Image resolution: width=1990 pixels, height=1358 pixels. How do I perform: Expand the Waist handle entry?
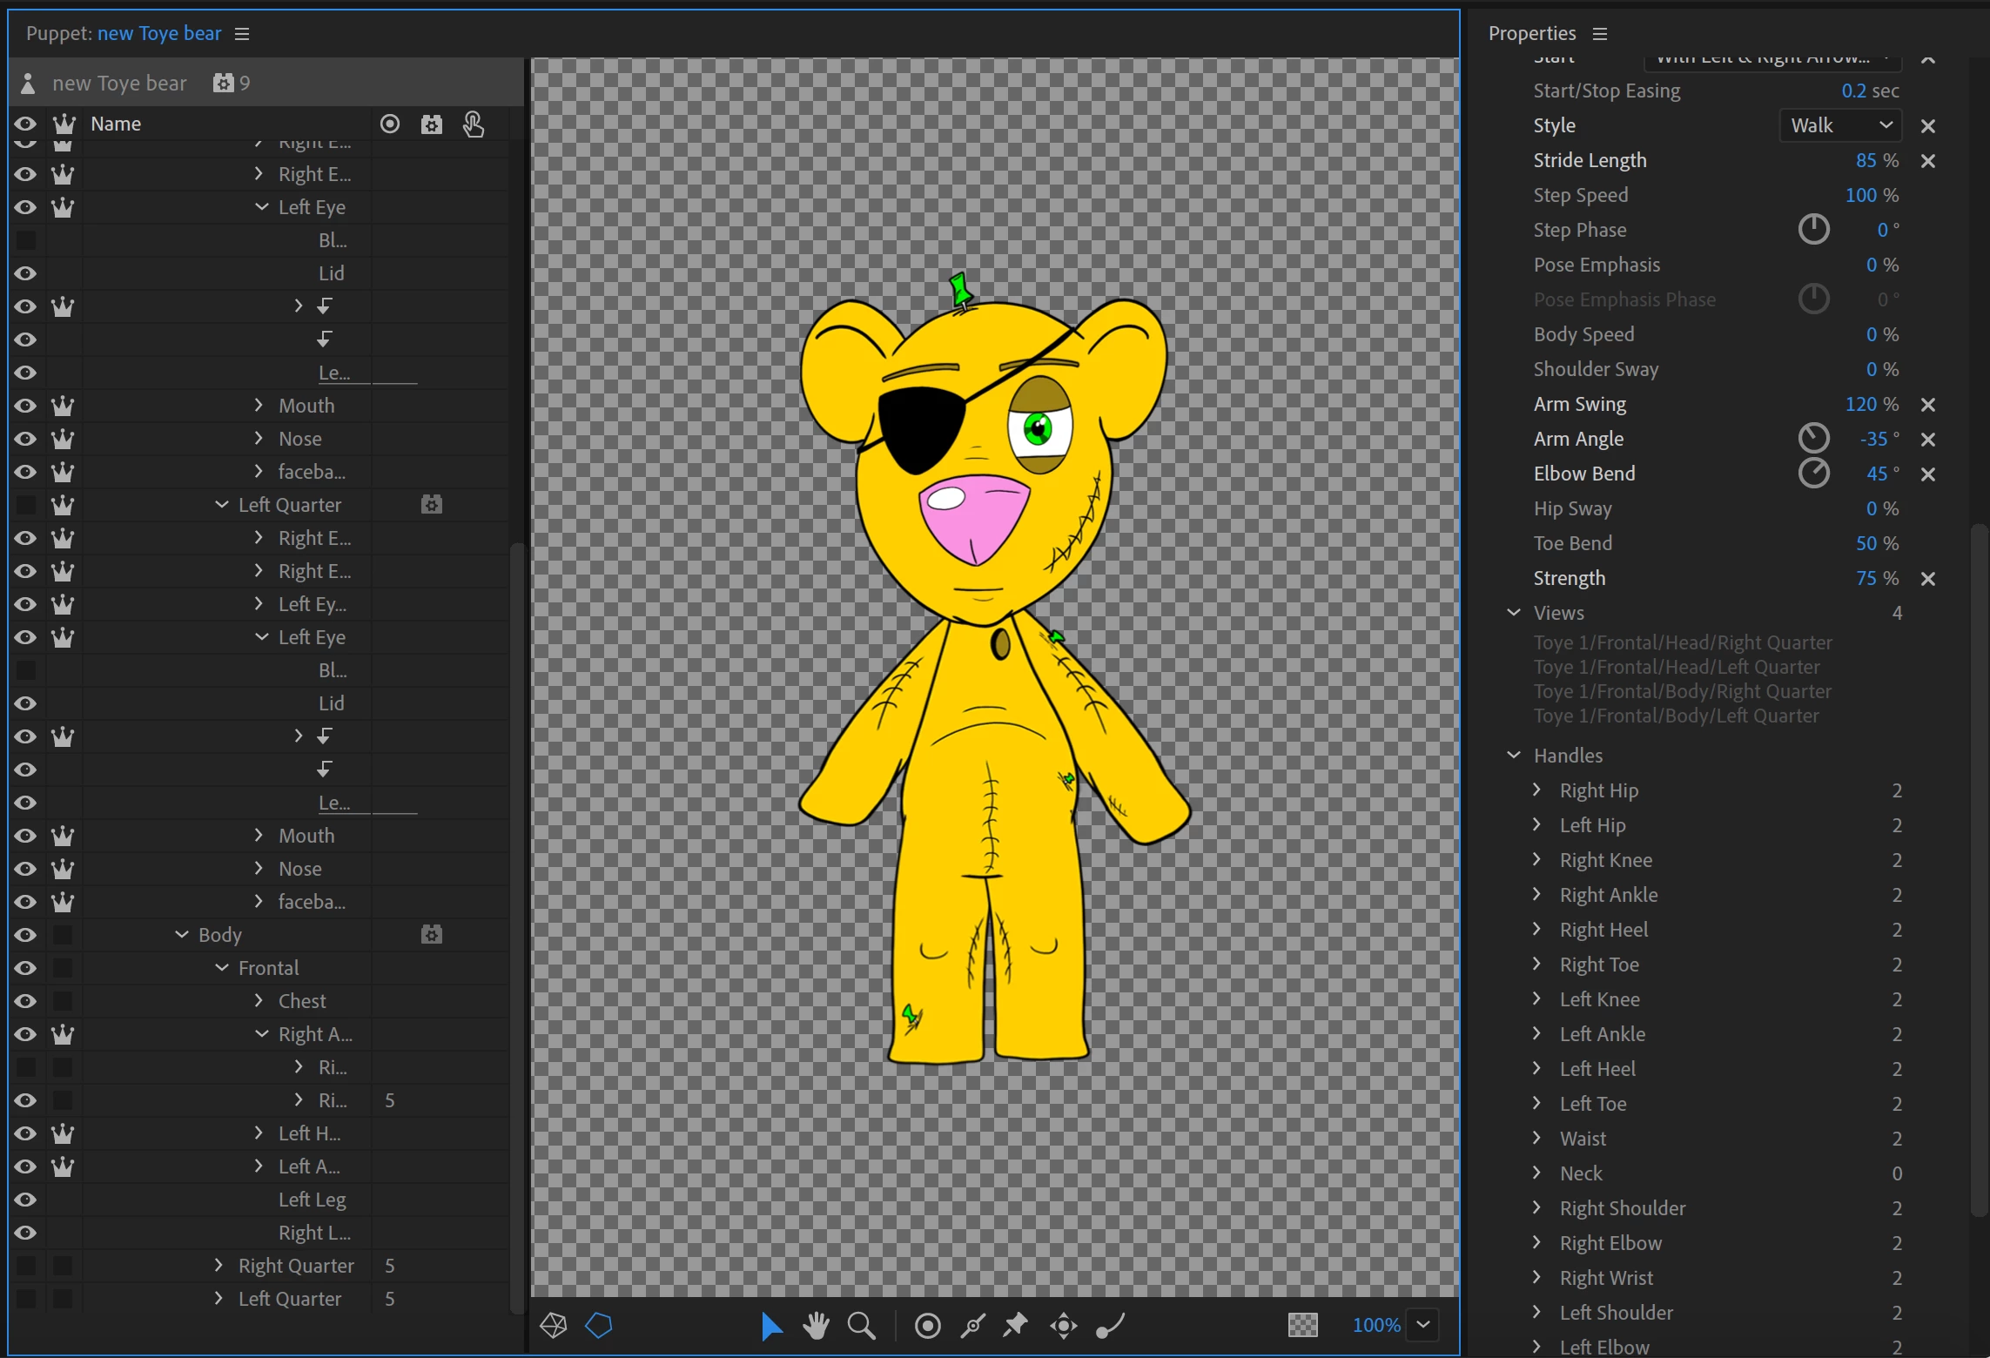pyautogui.click(x=1536, y=1138)
